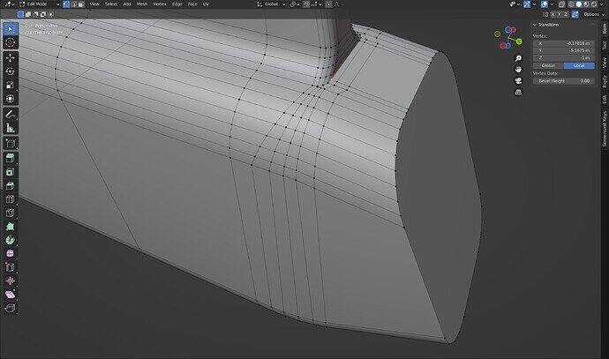Enable edge select mode

[74, 4]
